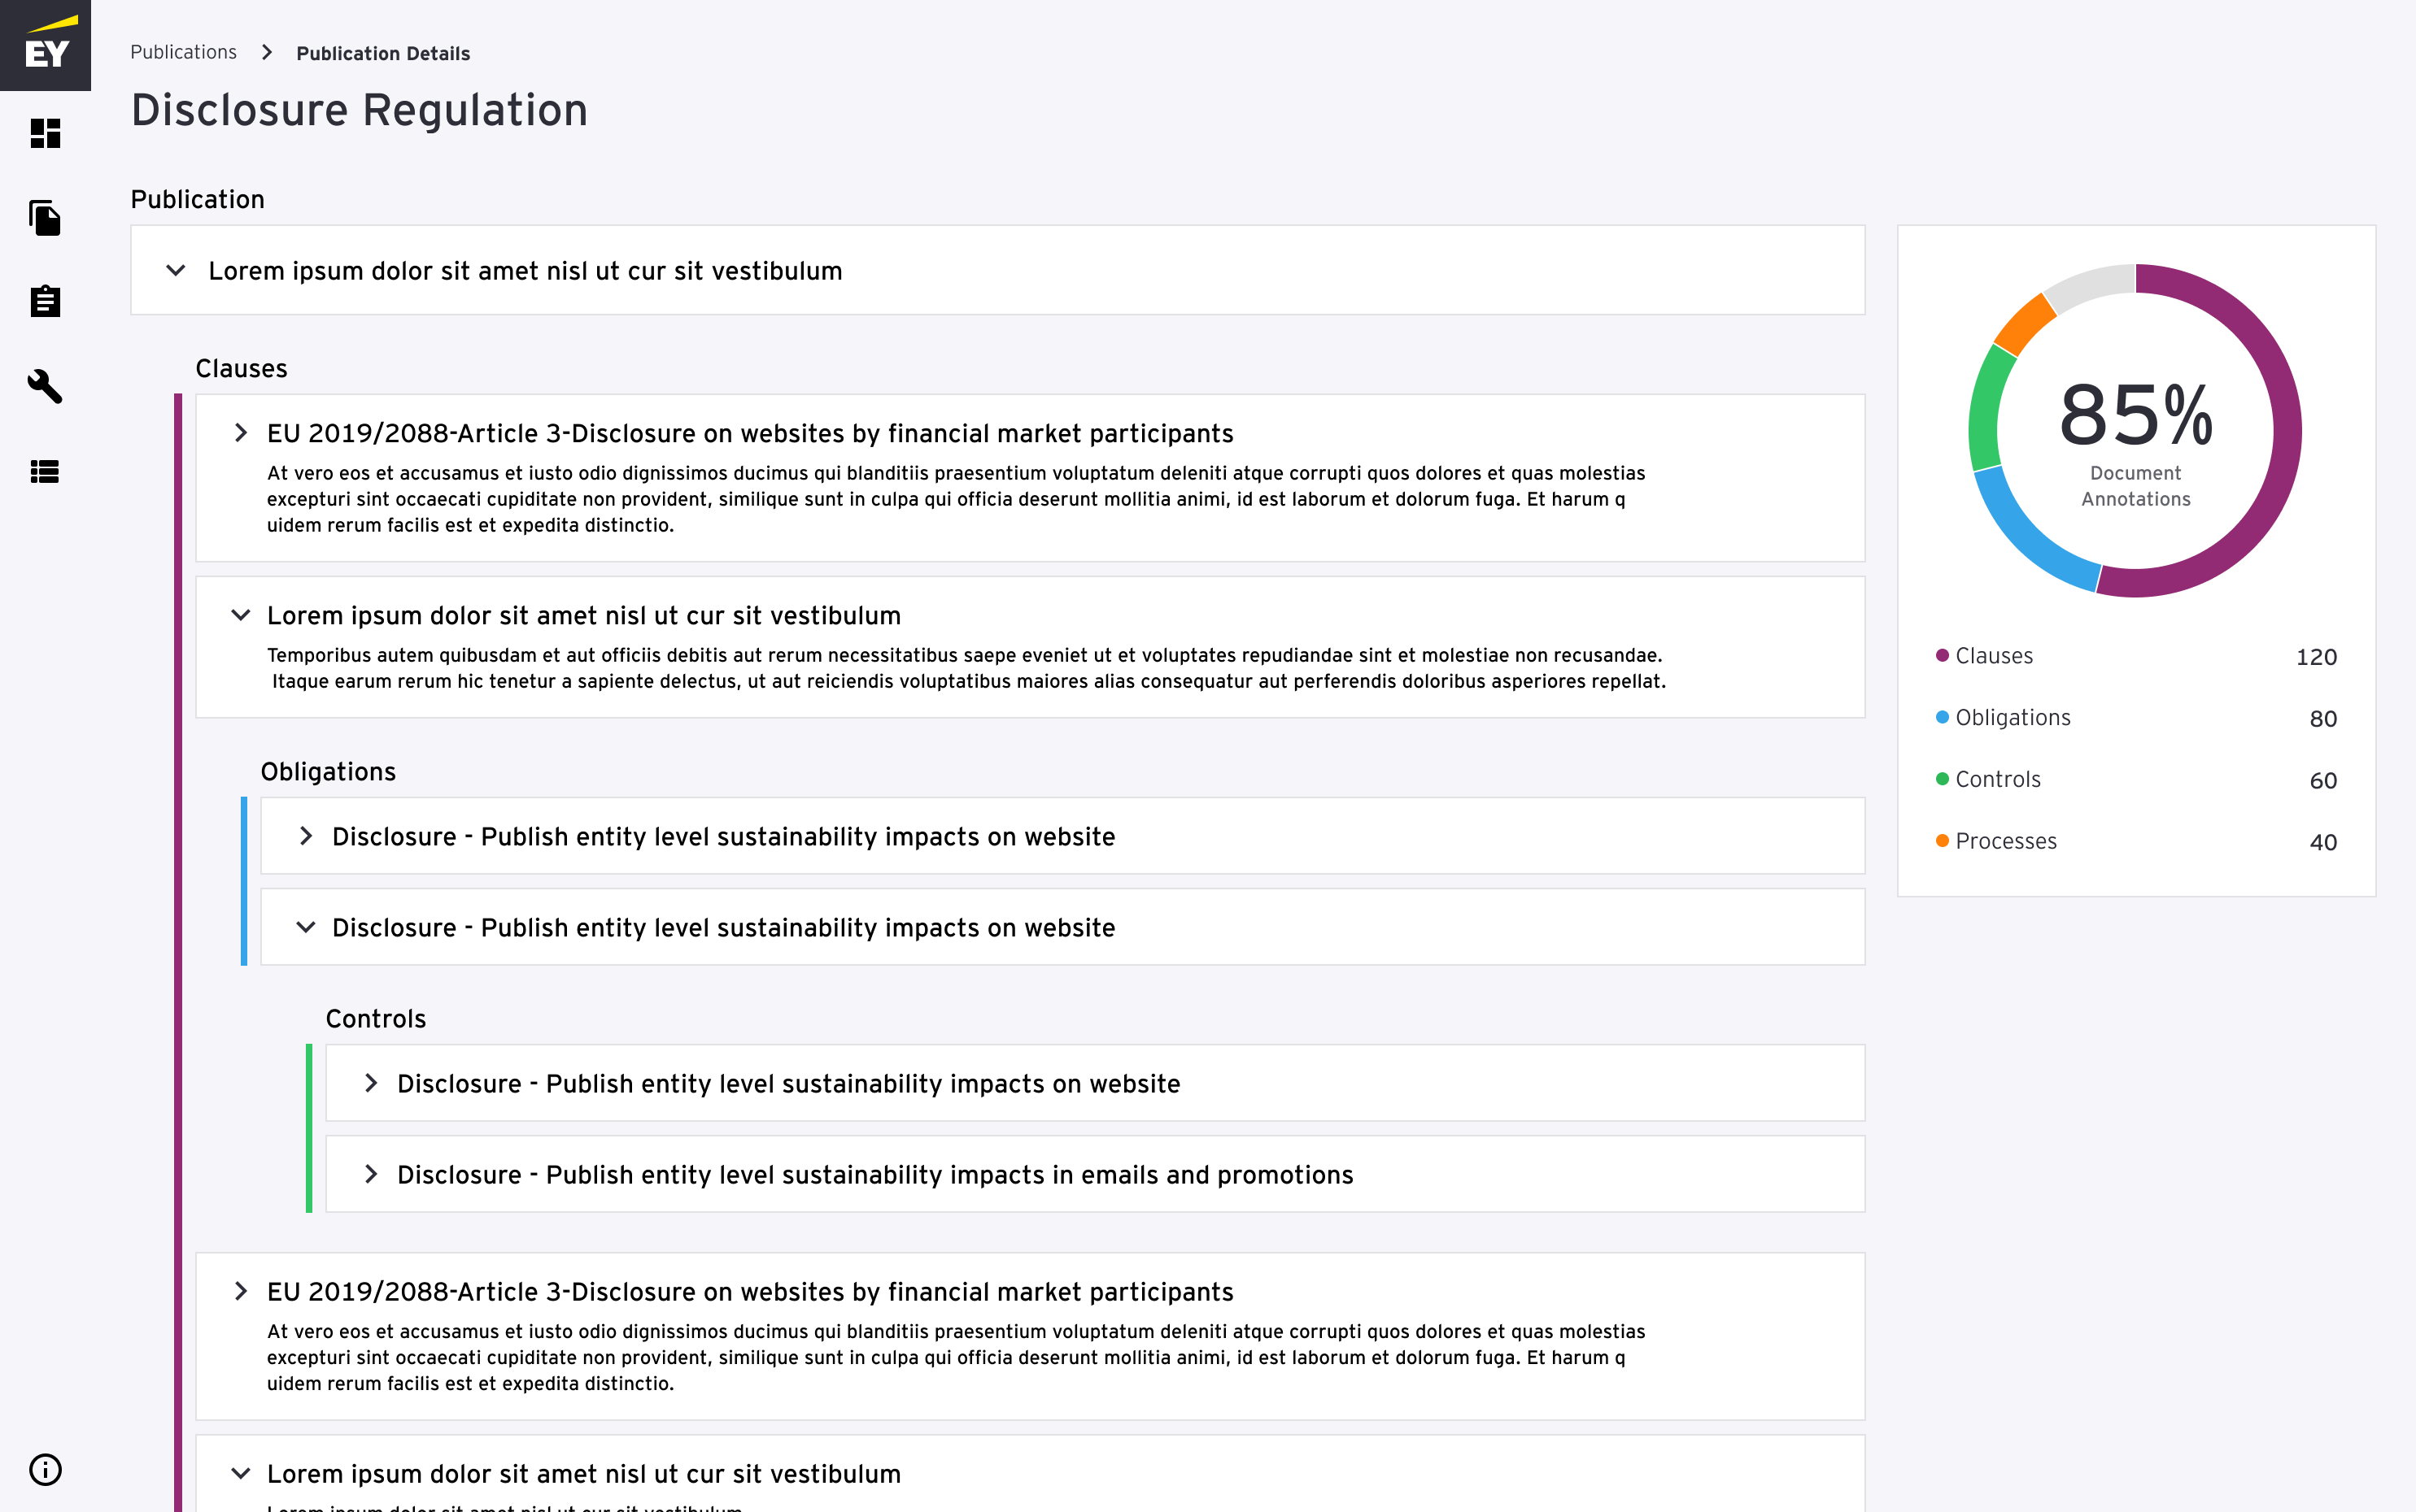Expand the first obligation Disclosure item

(306, 836)
